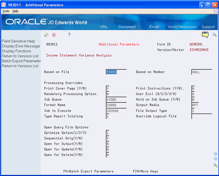Viewport: 219px width, 176px height.
Task: Click the Open for Delete field
Action: 108,155
